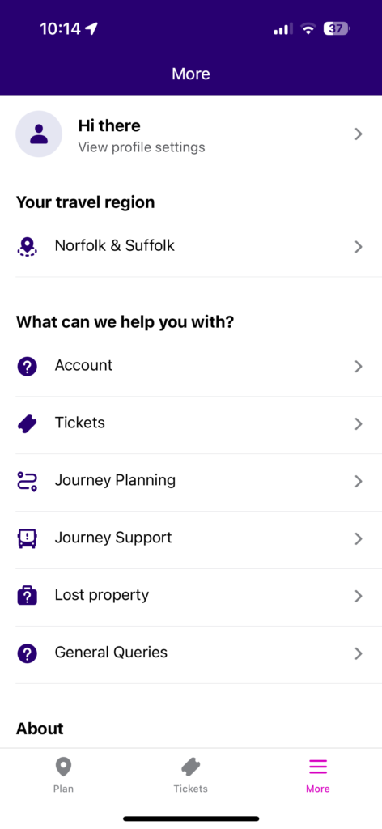Image resolution: width=382 pixels, height=829 pixels.
Task: Open the Journey Support chevron arrow
Action: [x=359, y=538]
